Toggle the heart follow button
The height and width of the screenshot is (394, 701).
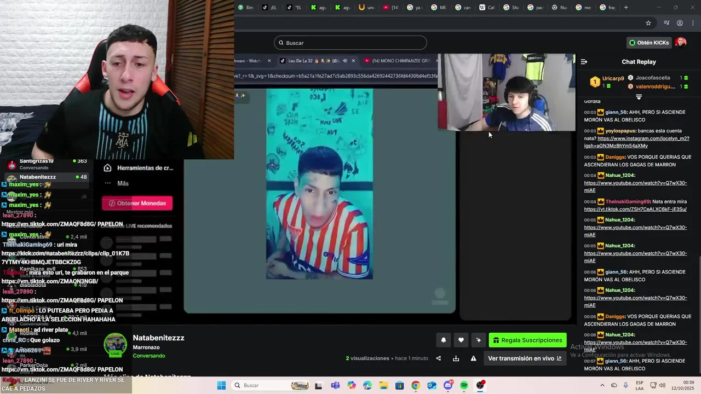(461, 340)
